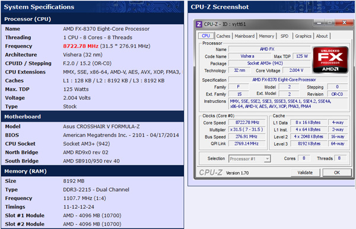This screenshot has height=229, width=356.
Task: Click the Architecture value Vishera (32 nm)
Action: point(82,55)
